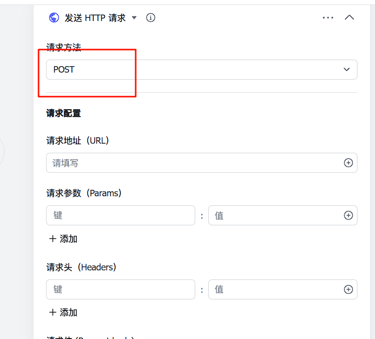Click the 请求地址 (URL) label
375x339 pixels.
tap(78, 141)
